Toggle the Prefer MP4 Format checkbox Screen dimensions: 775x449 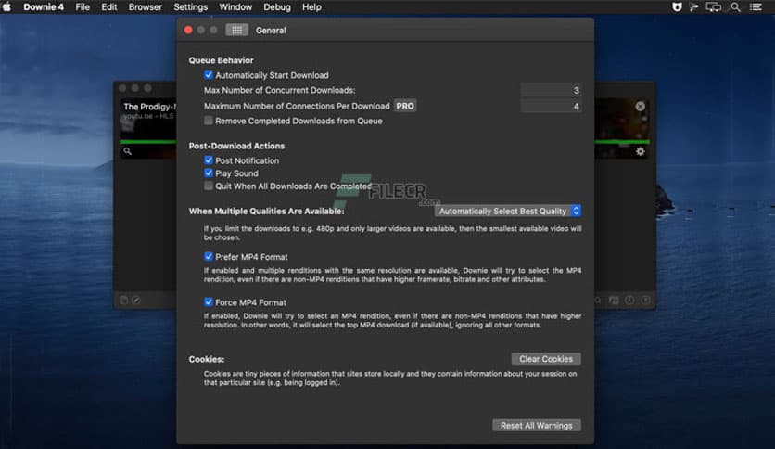[x=209, y=257]
